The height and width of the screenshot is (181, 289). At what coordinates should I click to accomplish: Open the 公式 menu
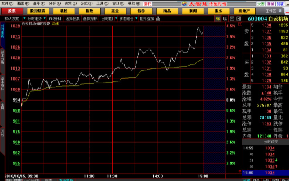(86, 3)
